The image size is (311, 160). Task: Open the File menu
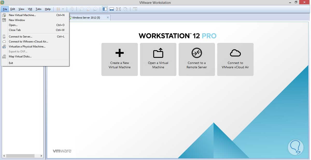5,9
